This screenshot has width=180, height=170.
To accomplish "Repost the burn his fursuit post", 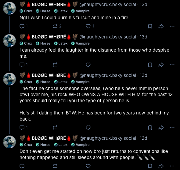I will [x=57, y=26].
